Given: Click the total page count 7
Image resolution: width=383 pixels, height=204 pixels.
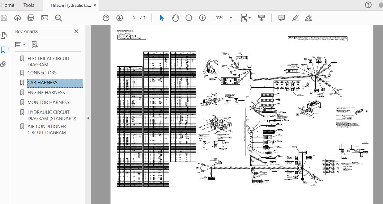Looking at the screenshot, I should [144, 18].
